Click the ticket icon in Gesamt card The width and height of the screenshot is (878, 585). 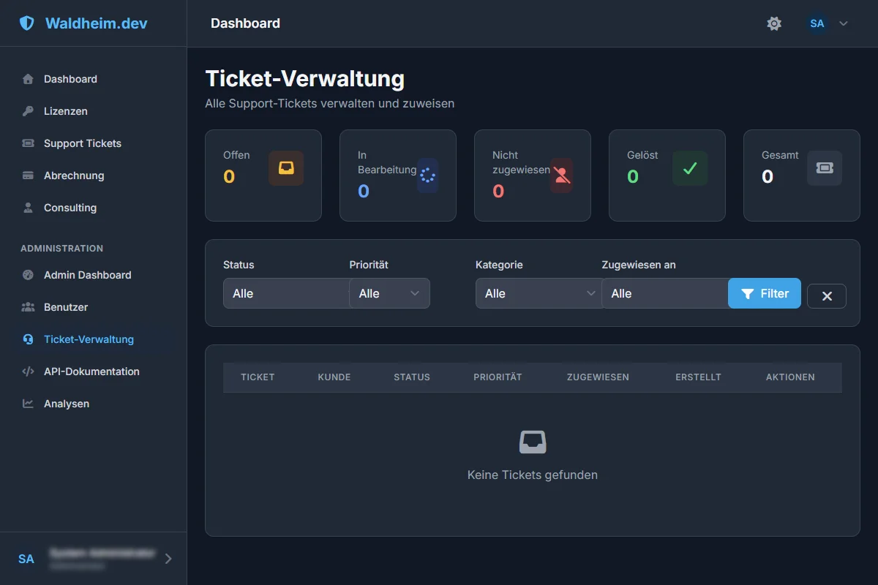[825, 168]
